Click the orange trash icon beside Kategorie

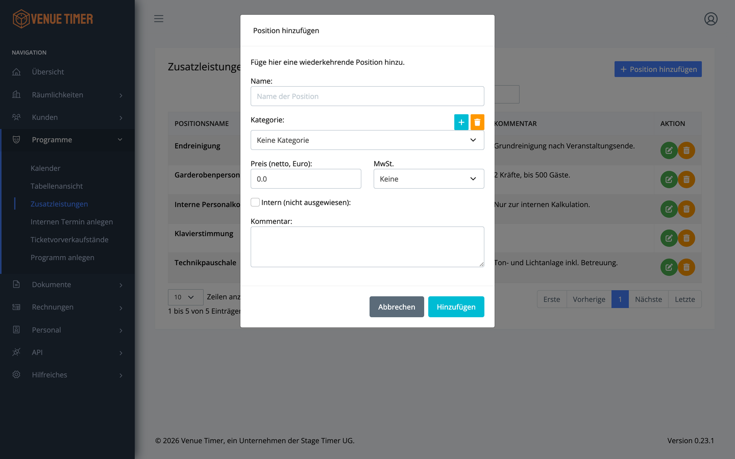tap(477, 122)
